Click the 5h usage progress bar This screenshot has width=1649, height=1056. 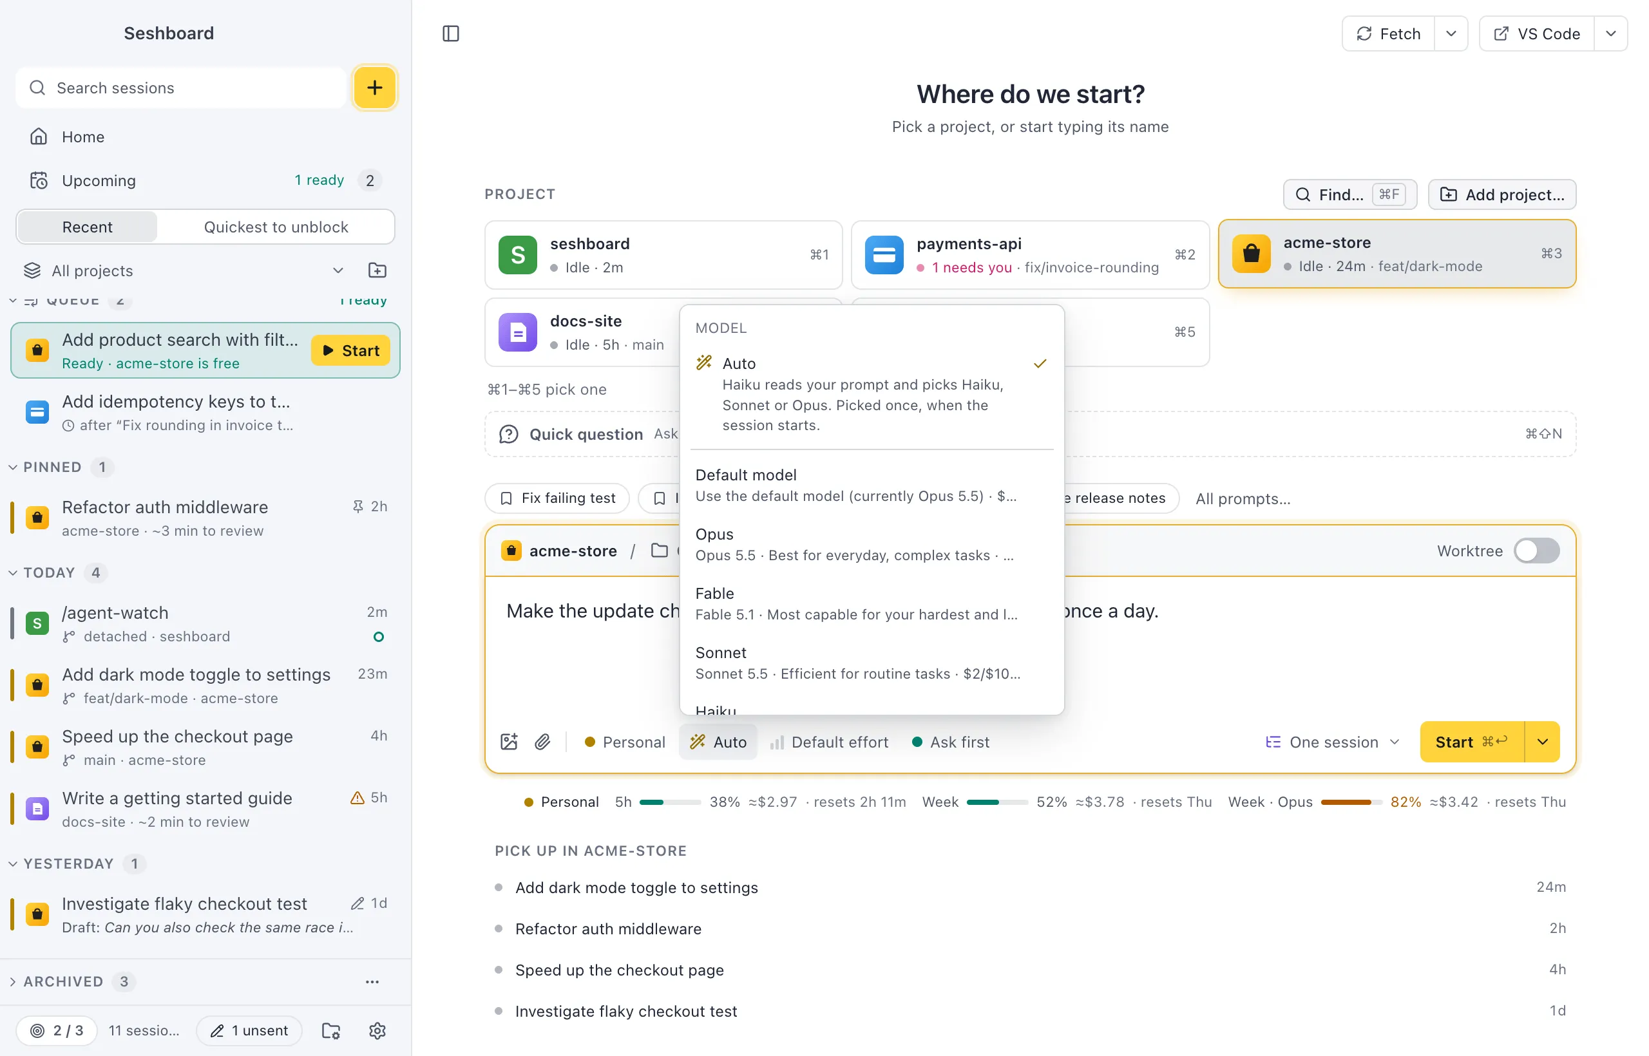click(x=669, y=802)
